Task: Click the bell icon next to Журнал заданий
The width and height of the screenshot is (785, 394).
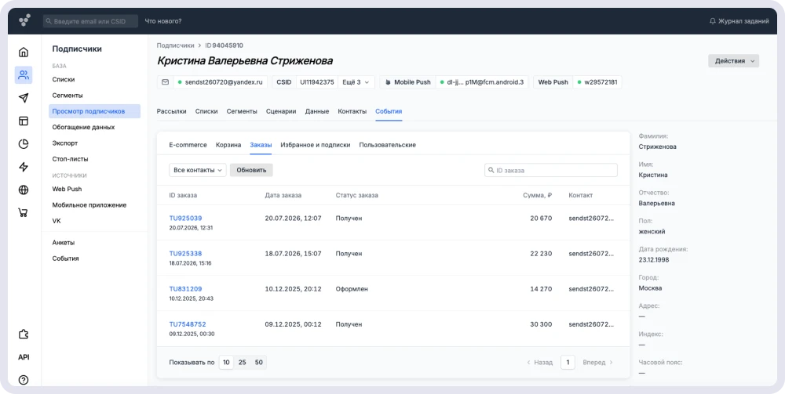Action: [x=713, y=21]
